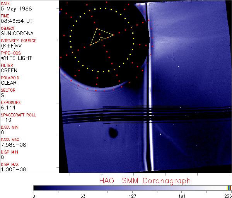This screenshot has height=198, width=232.
Task: Click the color bar's "127" tick label
Action: (x=133, y=196)
